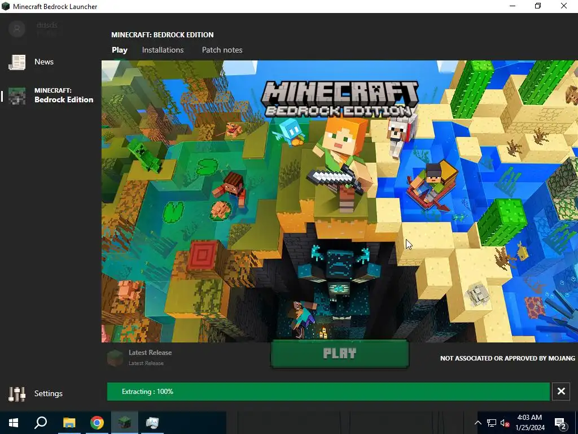The width and height of the screenshot is (578, 434).
Task: Open the network status tray icon
Action: [x=492, y=423]
